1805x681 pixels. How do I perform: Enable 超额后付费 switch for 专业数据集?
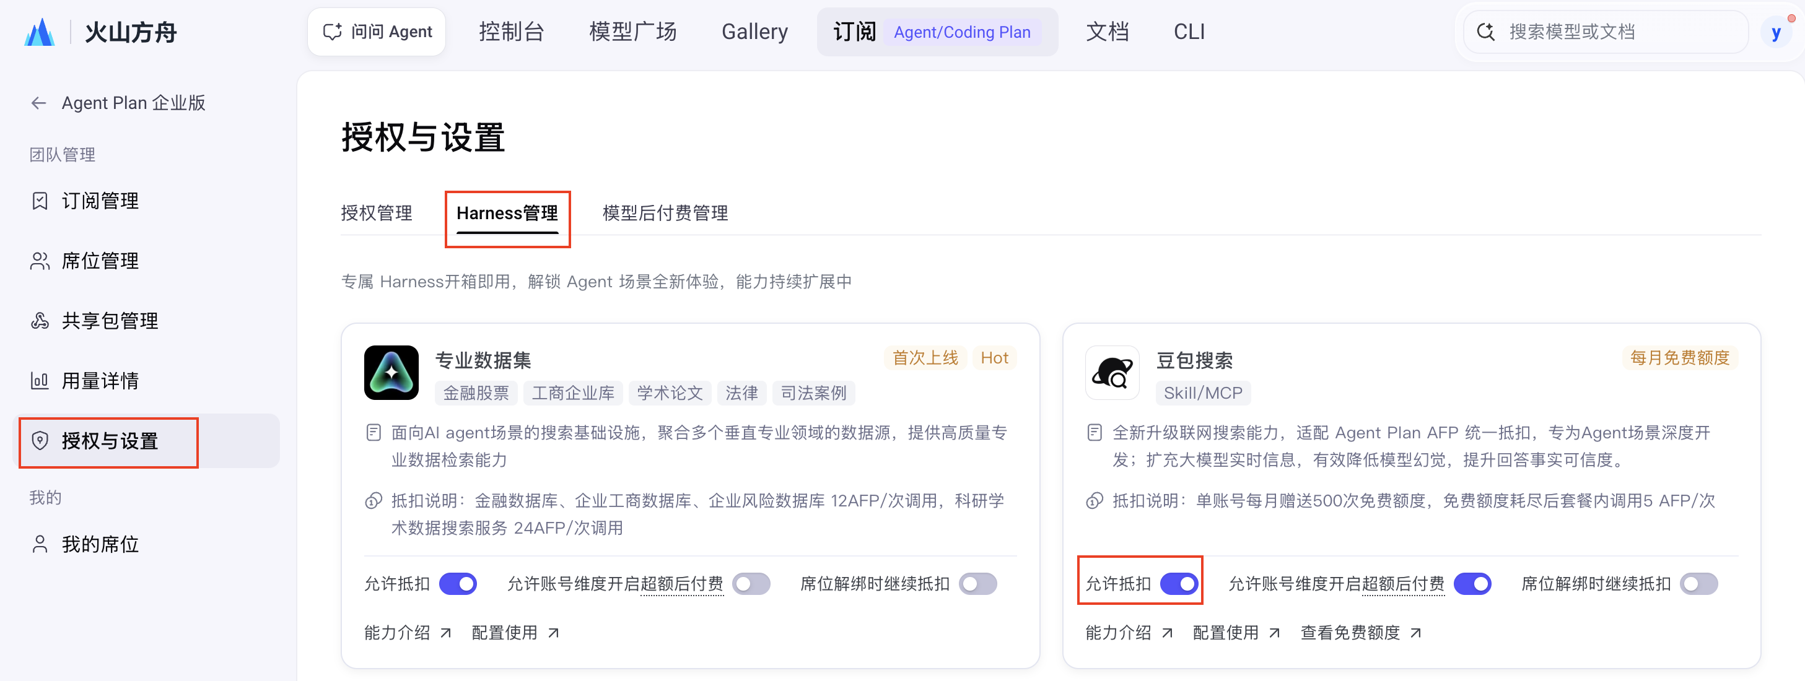[x=751, y=584]
